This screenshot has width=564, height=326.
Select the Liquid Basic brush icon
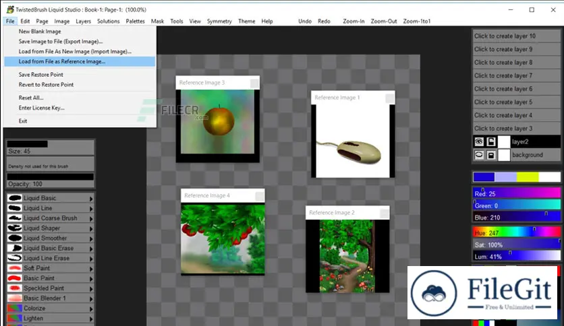click(x=15, y=198)
